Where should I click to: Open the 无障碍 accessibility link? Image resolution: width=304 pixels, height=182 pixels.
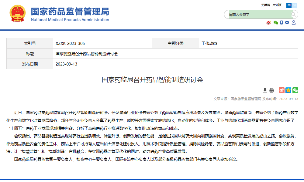pyautogui.click(x=266, y=5)
